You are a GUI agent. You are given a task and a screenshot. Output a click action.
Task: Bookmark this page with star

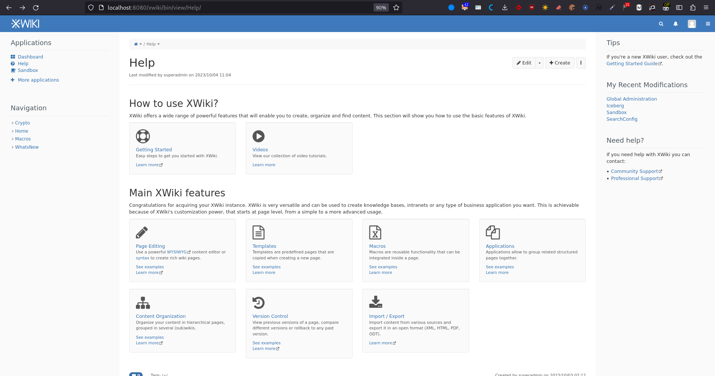(x=396, y=7)
